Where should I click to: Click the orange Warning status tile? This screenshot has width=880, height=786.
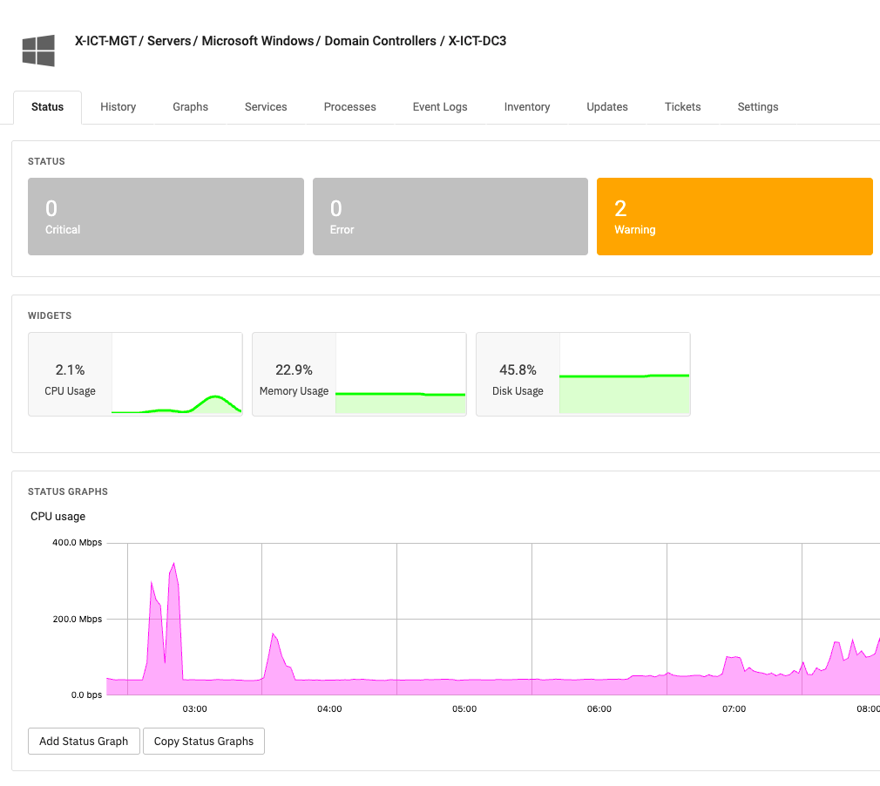pyautogui.click(x=734, y=216)
